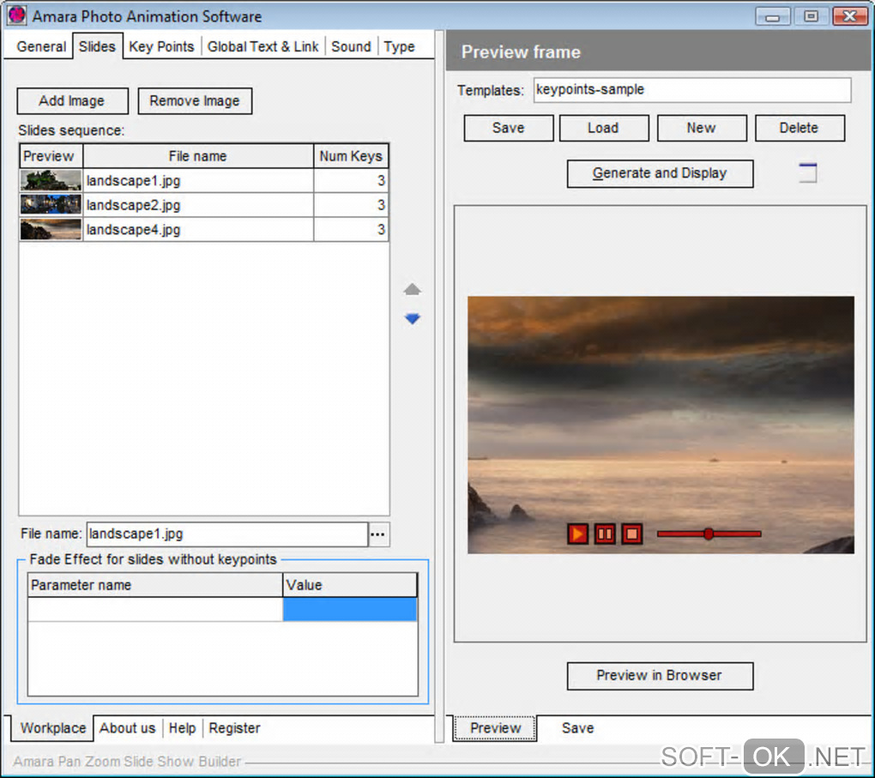Open the Register tab
Screen dimensions: 875x778
234,727
